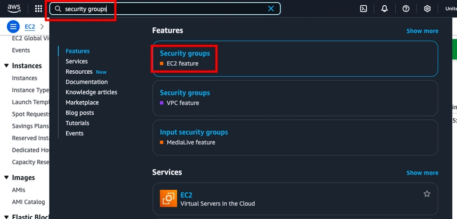
Task: Favorite EC2 service with the star icon
Action: click(x=427, y=194)
